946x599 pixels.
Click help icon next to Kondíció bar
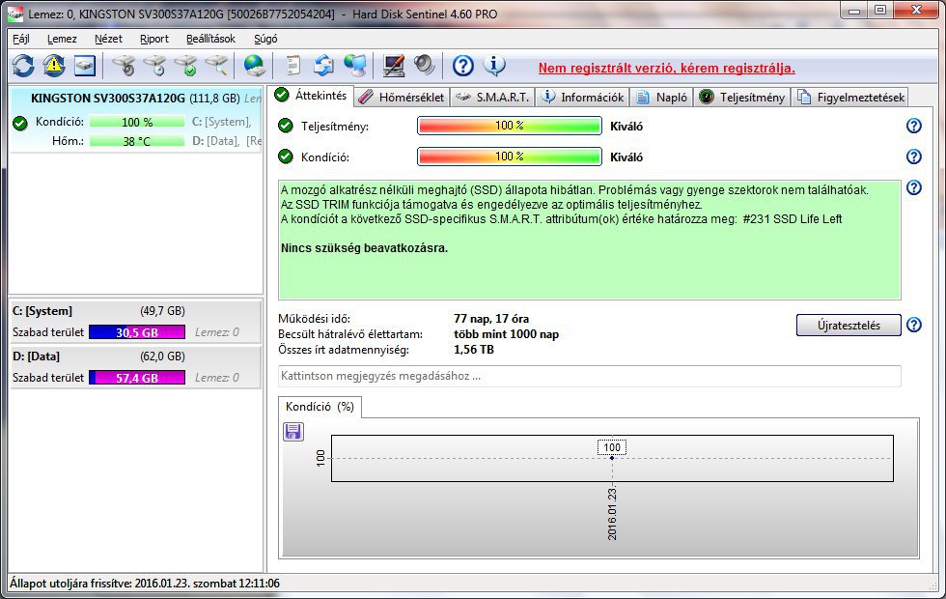point(914,157)
